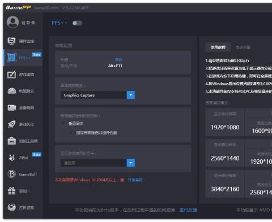The image size is (272, 222).
Task: Click the user avatar icon to log in
Action: pyautogui.click(x=12, y=22)
